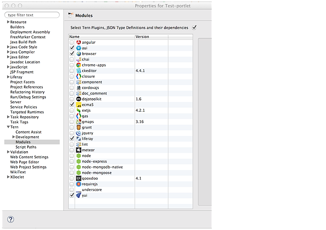Click the chrome-apps icon
Screen dimensions: 326x230
coord(79,65)
